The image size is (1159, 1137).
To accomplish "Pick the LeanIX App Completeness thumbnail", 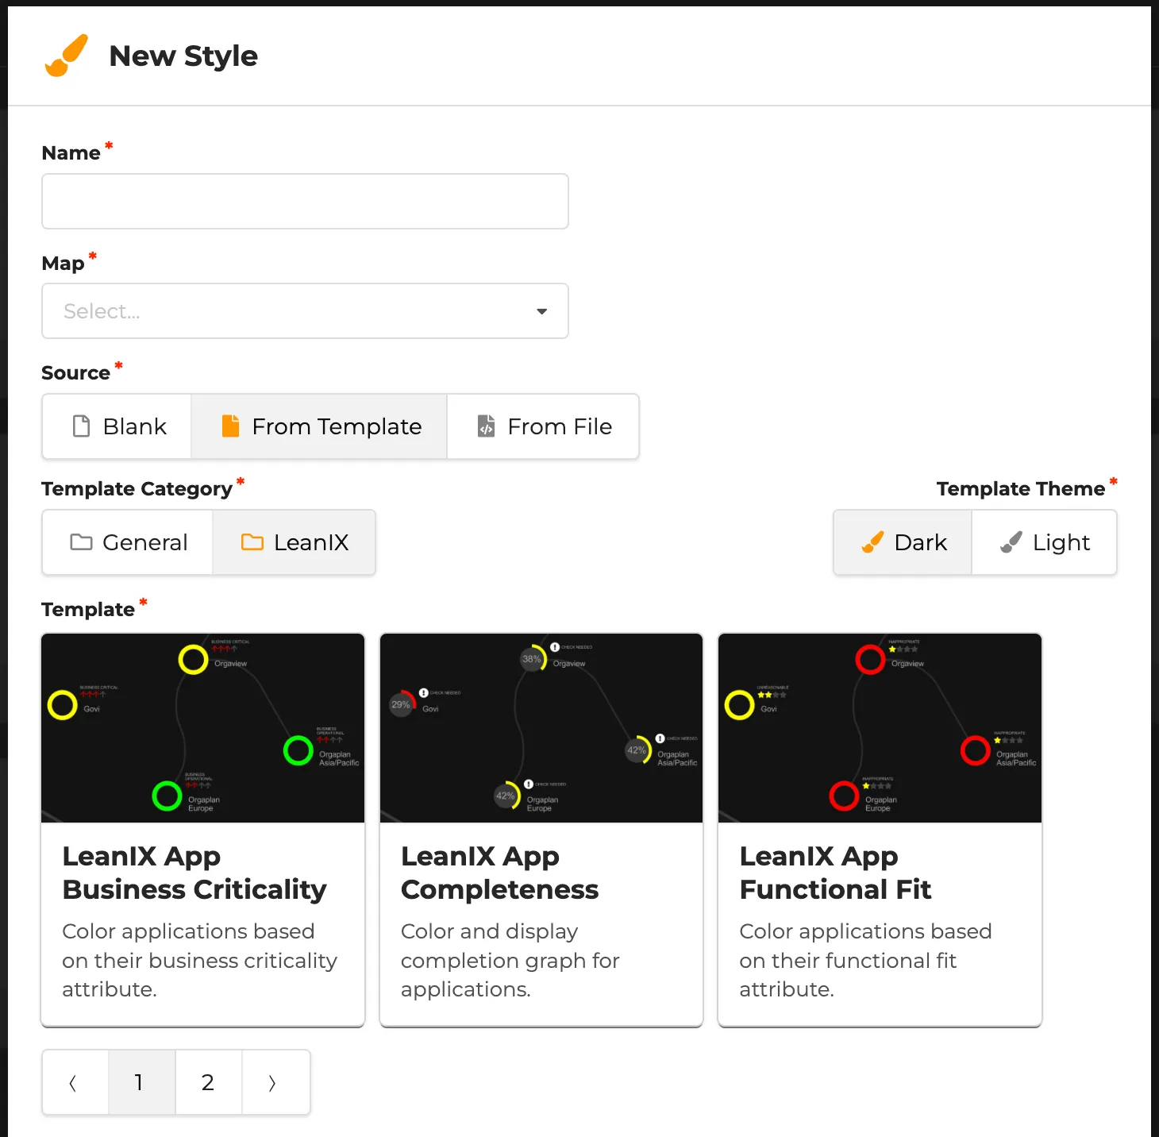I will tap(541, 728).
